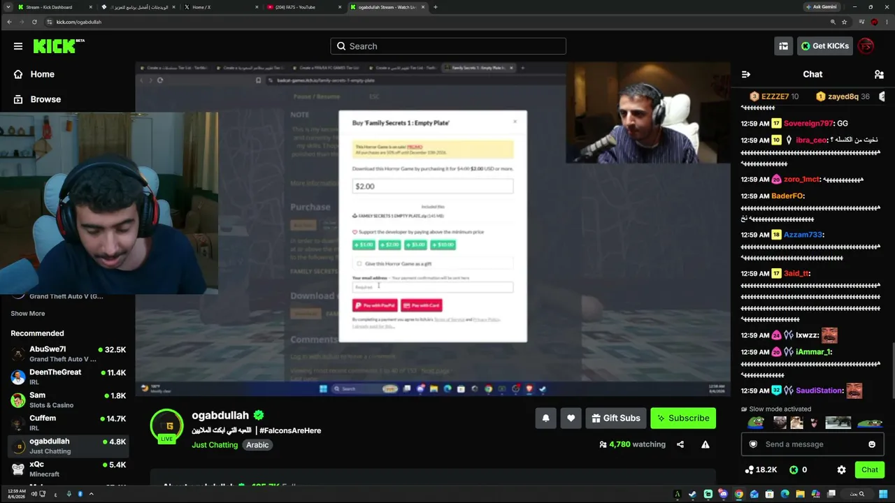This screenshot has height=503, width=895.
Task: Open Sam Slots & Casino channel
Action: click(69, 400)
